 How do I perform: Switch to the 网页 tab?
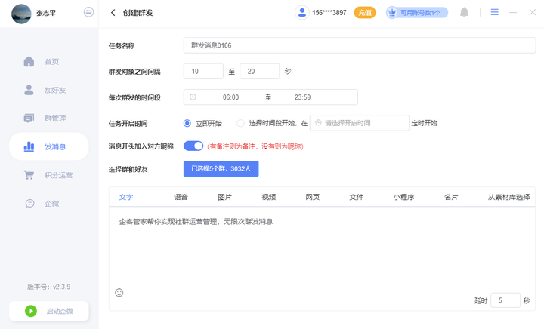pyautogui.click(x=313, y=197)
